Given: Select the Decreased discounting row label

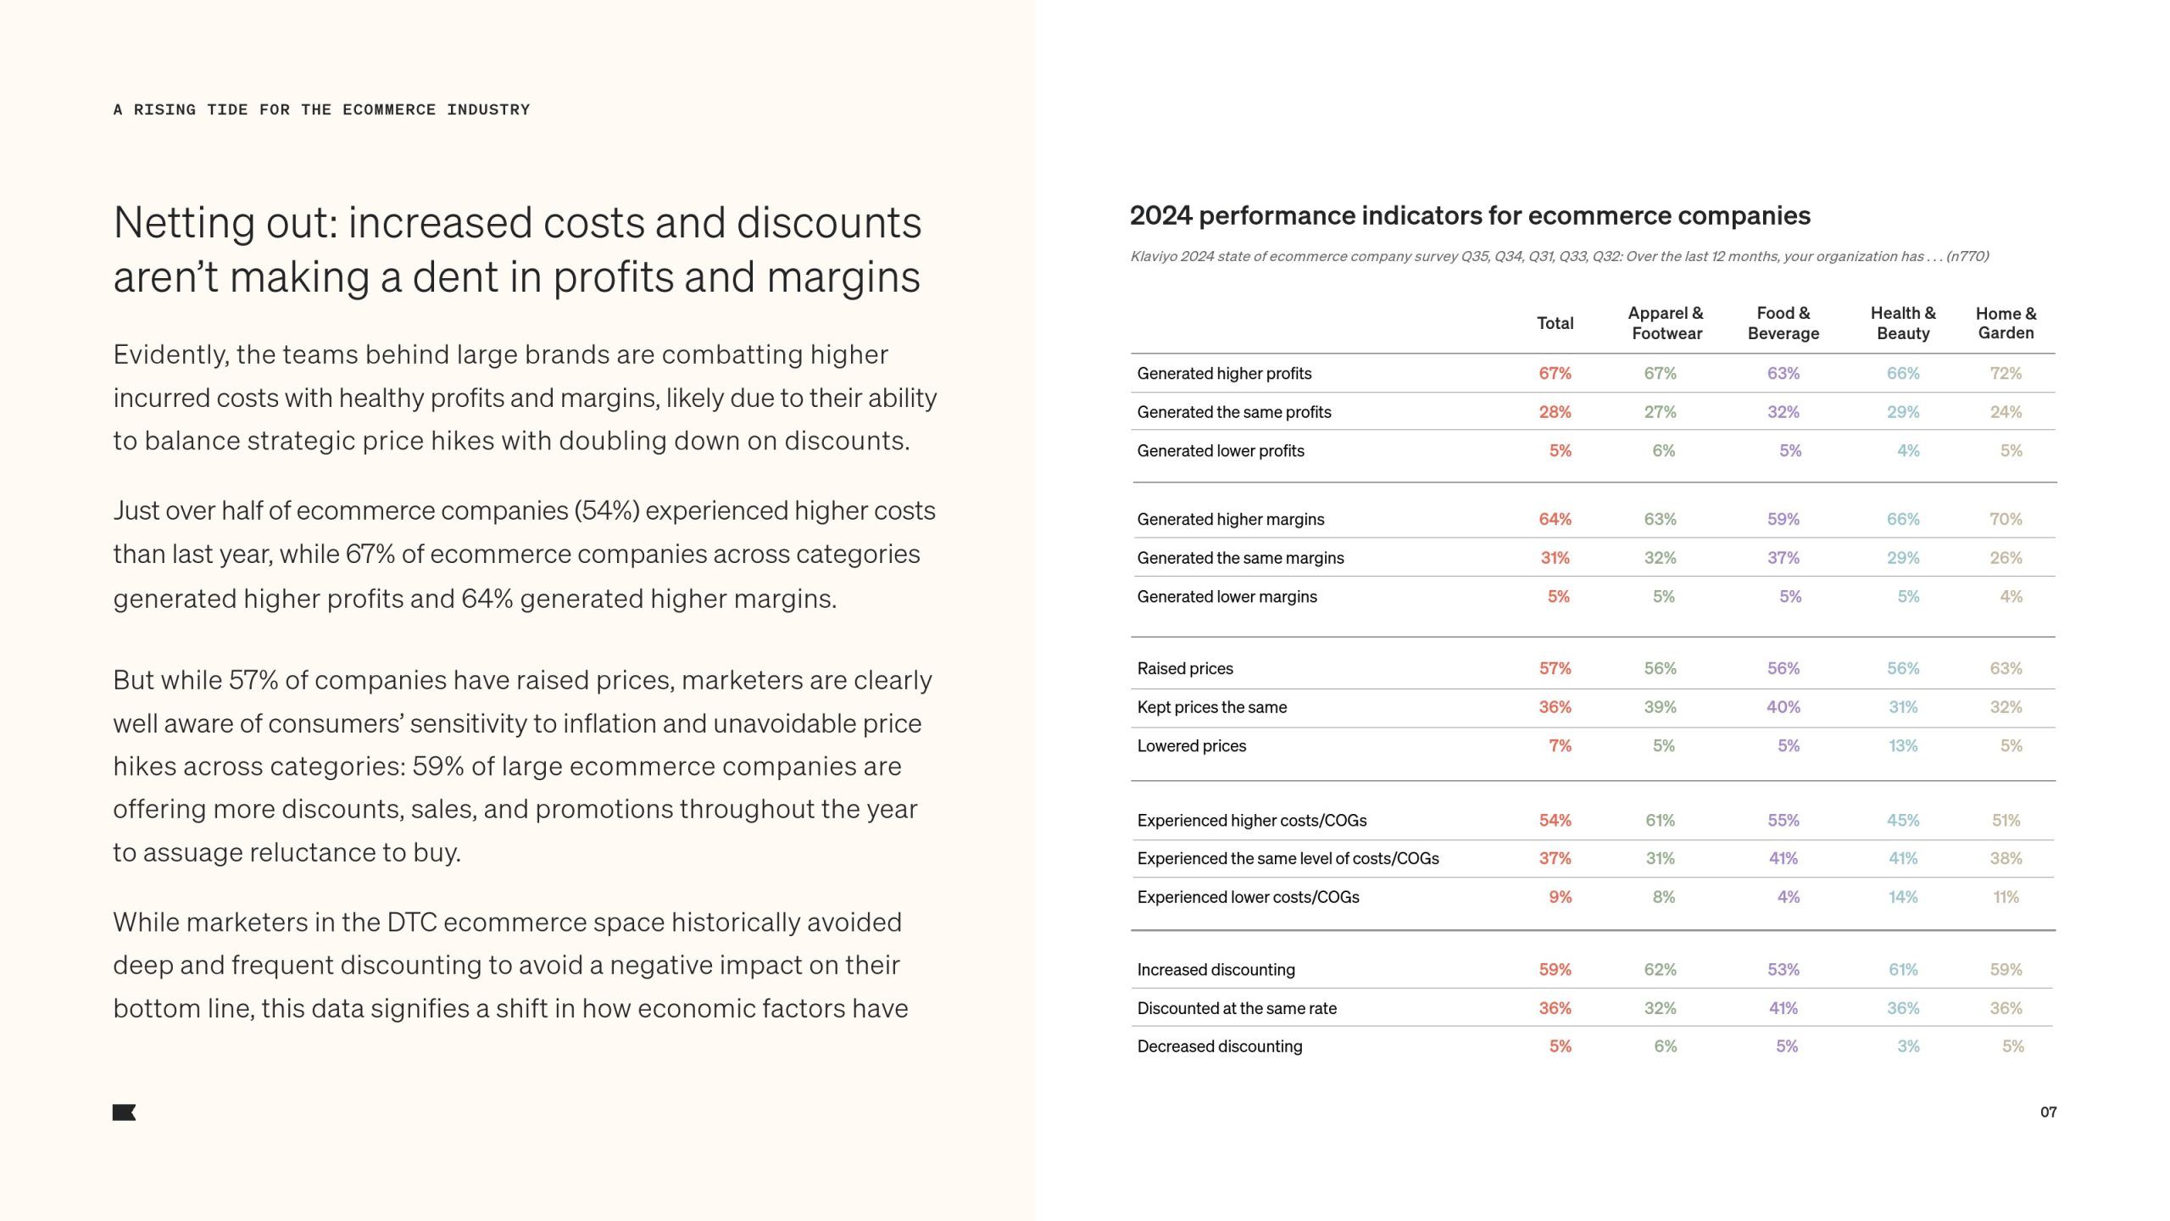Looking at the screenshot, I should (1219, 1046).
